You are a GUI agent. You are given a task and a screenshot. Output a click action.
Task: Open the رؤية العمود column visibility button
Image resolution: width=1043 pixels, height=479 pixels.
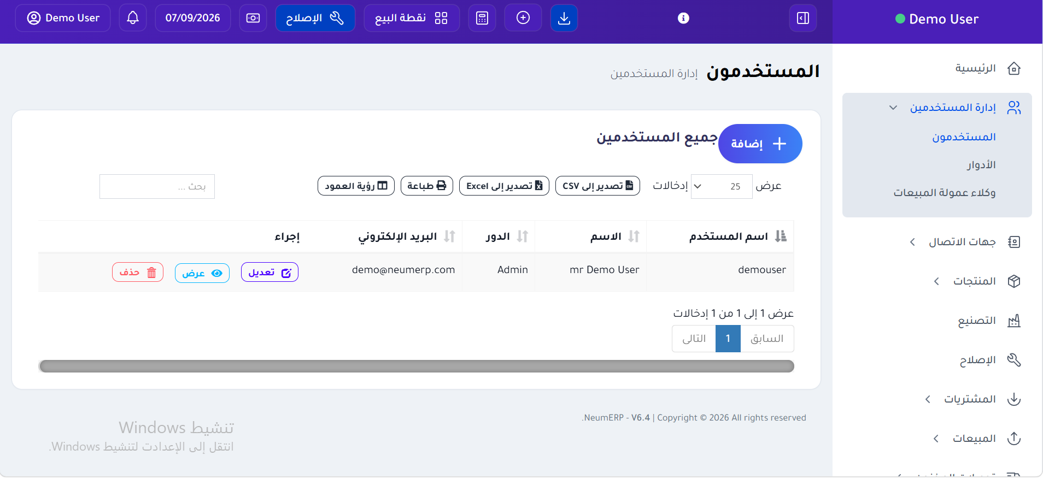(x=356, y=186)
